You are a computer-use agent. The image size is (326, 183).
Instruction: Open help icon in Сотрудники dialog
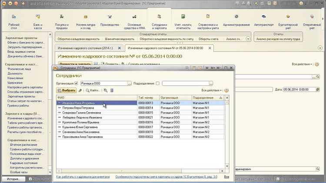(x=226, y=90)
